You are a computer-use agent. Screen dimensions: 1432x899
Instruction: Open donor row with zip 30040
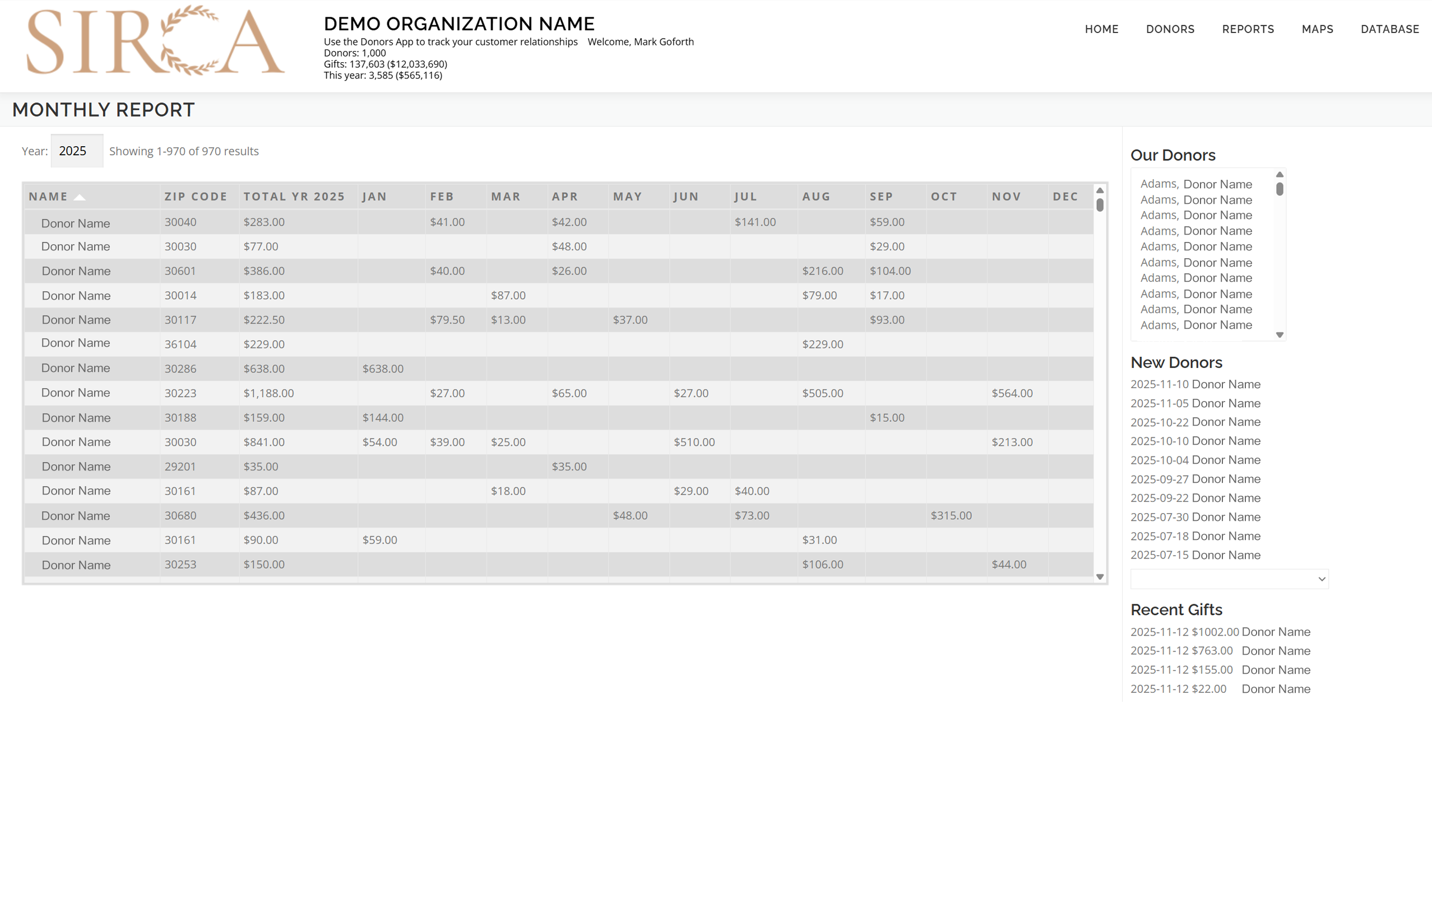click(x=76, y=223)
